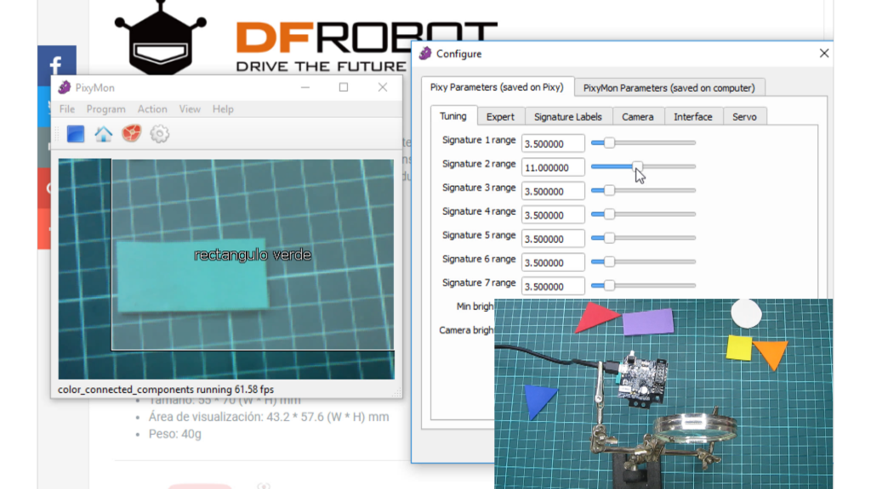Viewport: 871px width, 489px height.
Task: Click the blue Stop program icon
Action: (76, 134)
